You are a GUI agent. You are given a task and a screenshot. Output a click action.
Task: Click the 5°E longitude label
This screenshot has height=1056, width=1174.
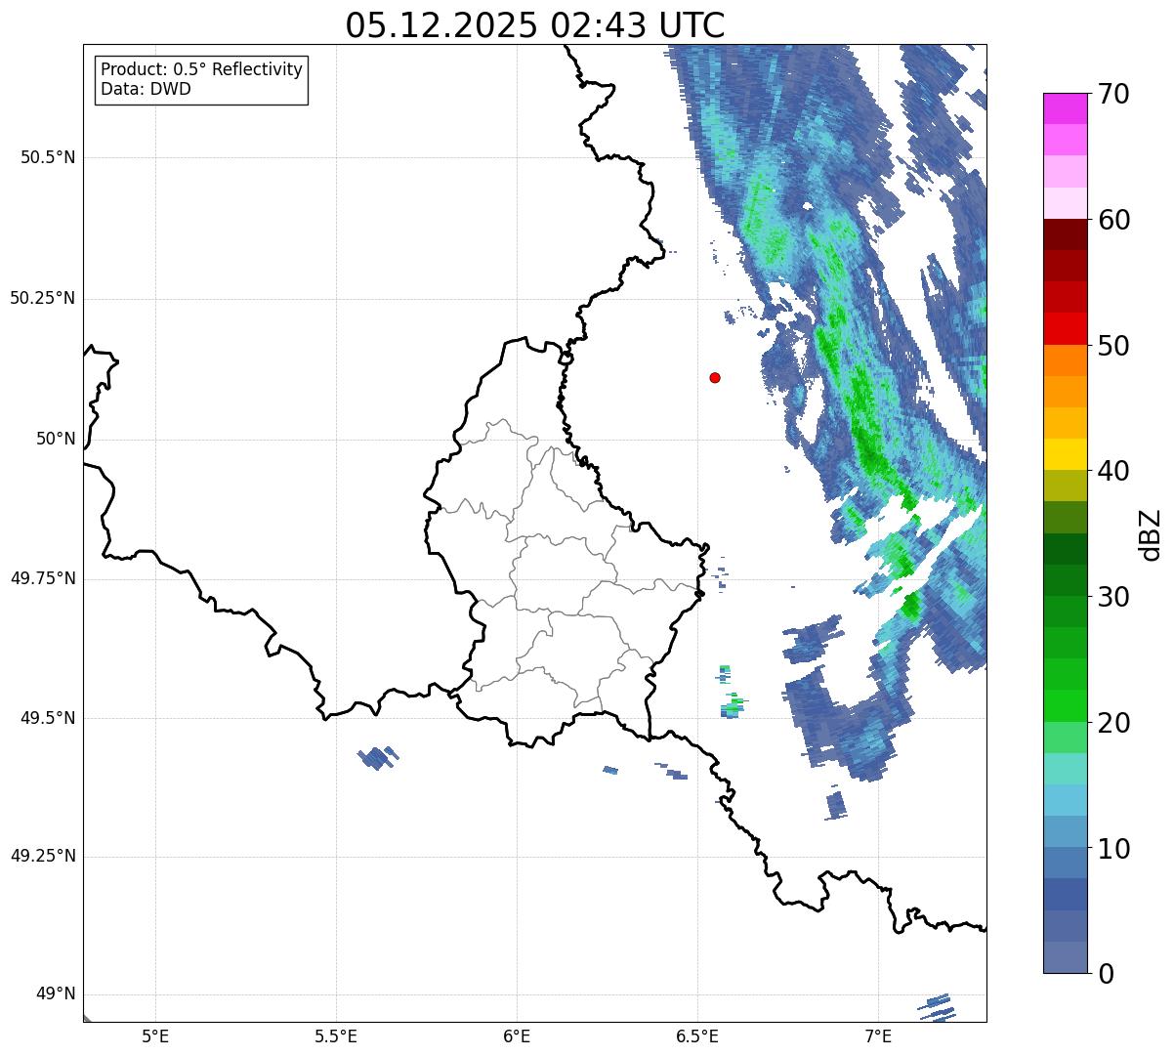pyautogui.click(x=155, y=1035)
